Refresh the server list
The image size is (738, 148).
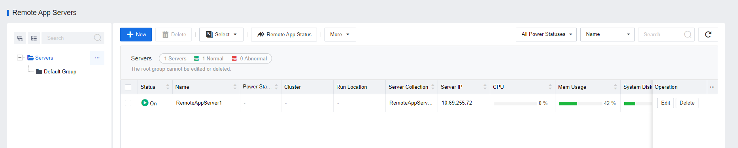click(x=708, y=34)
